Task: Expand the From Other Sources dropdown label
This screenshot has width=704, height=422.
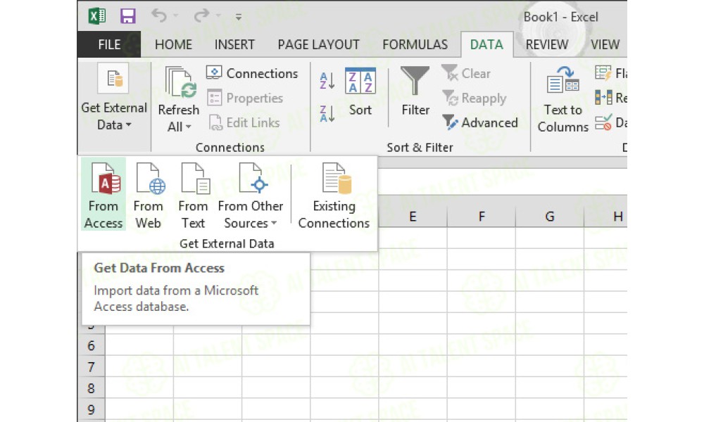Action: click(251, 215)
